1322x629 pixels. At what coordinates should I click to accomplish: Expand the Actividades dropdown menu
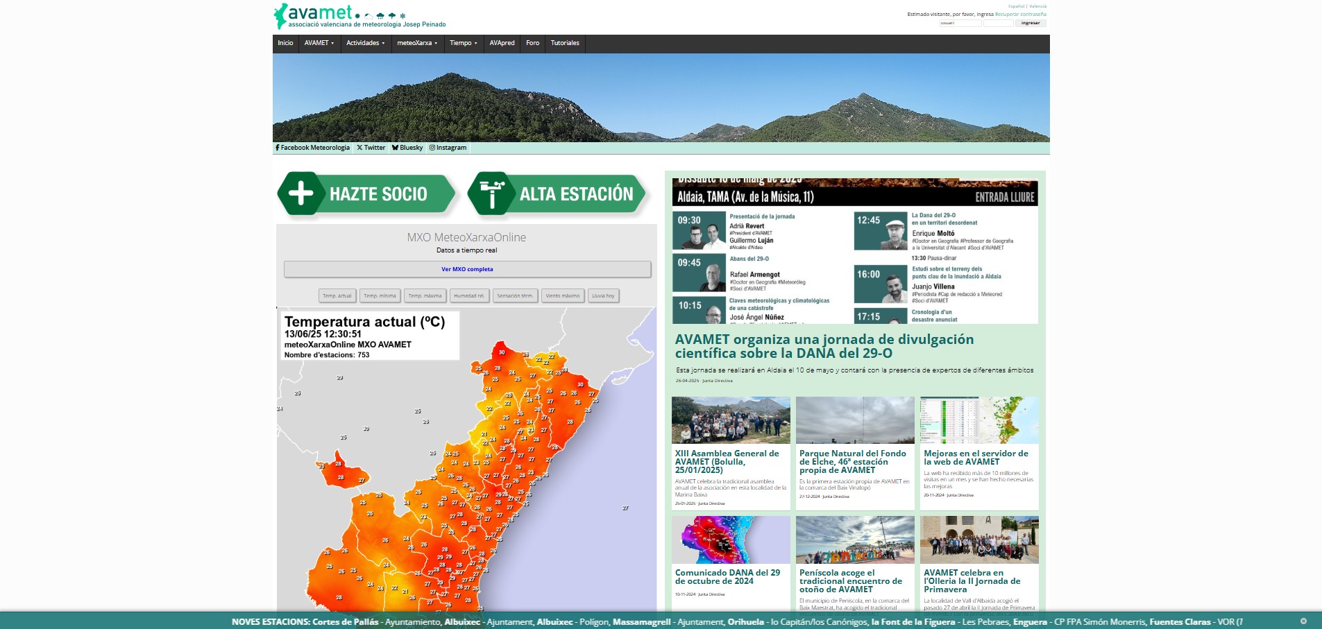[365, 43]
